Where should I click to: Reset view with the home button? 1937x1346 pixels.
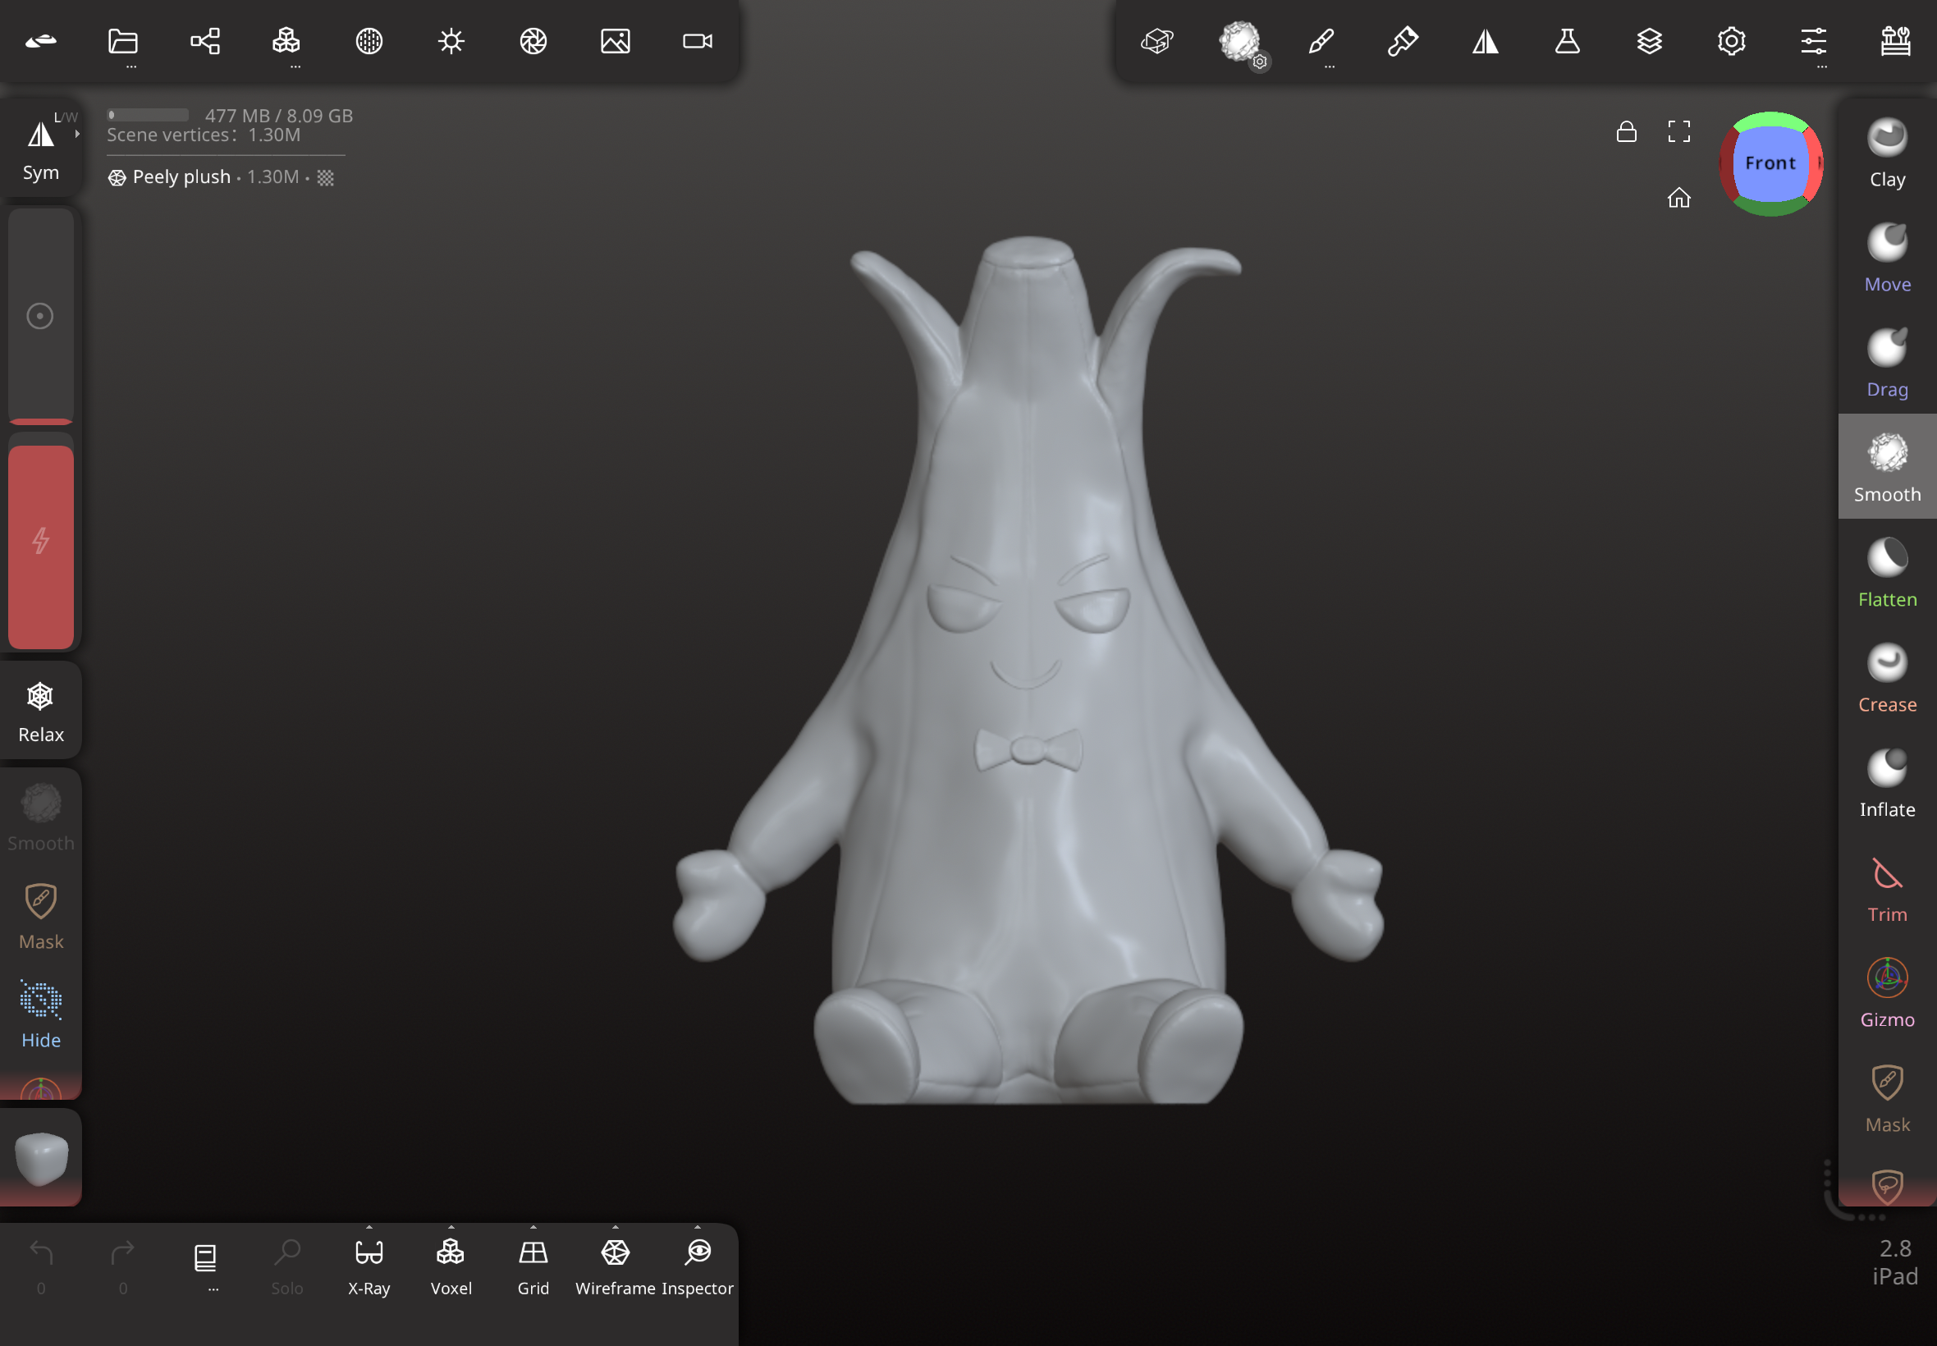click(x=1679, y=196)
